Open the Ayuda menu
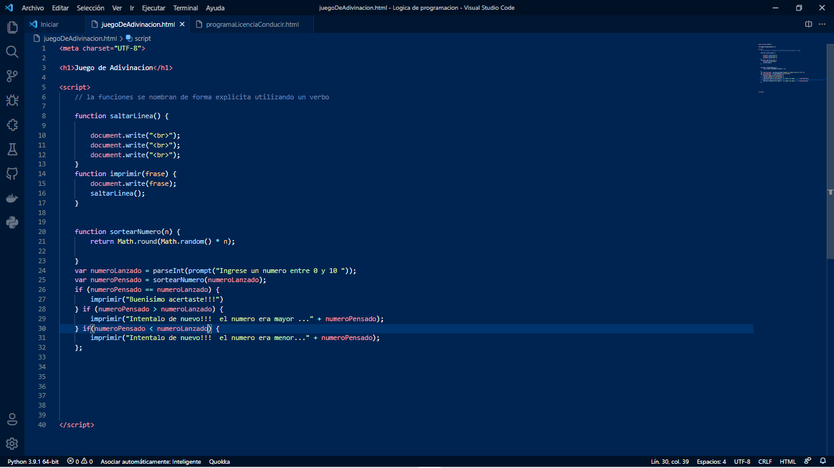 215,8
